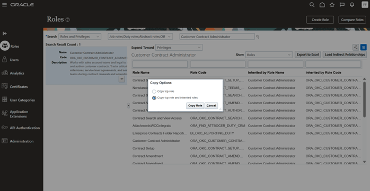Select the 'Copy top role' option

coord(154,92)
